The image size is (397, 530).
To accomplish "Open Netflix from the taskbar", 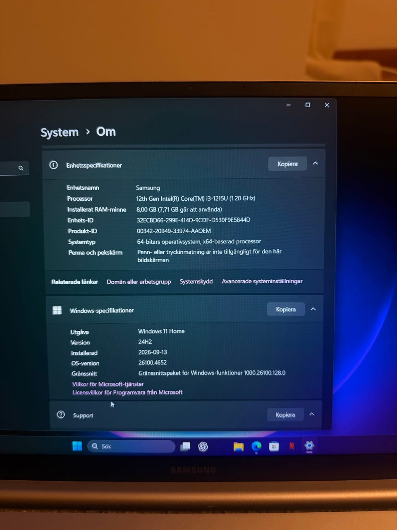I will point(292,446).
